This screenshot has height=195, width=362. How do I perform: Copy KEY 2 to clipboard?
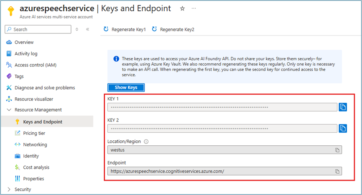343,128
